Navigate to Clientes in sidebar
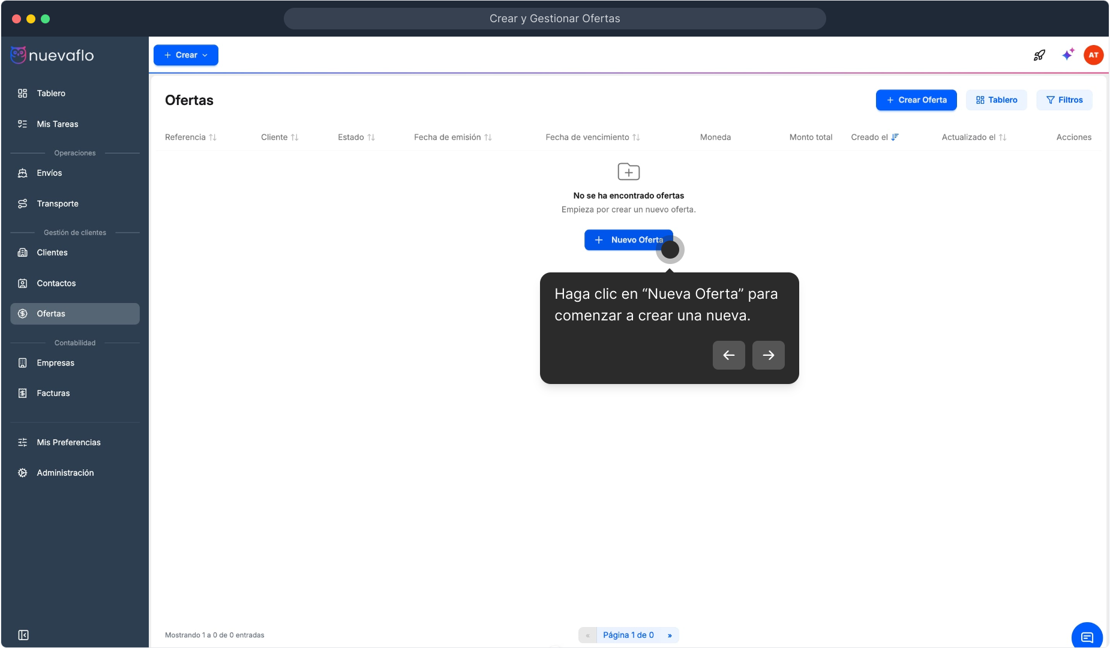 (52, 253)
